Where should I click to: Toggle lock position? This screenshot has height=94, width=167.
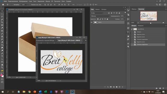[103, 19]
